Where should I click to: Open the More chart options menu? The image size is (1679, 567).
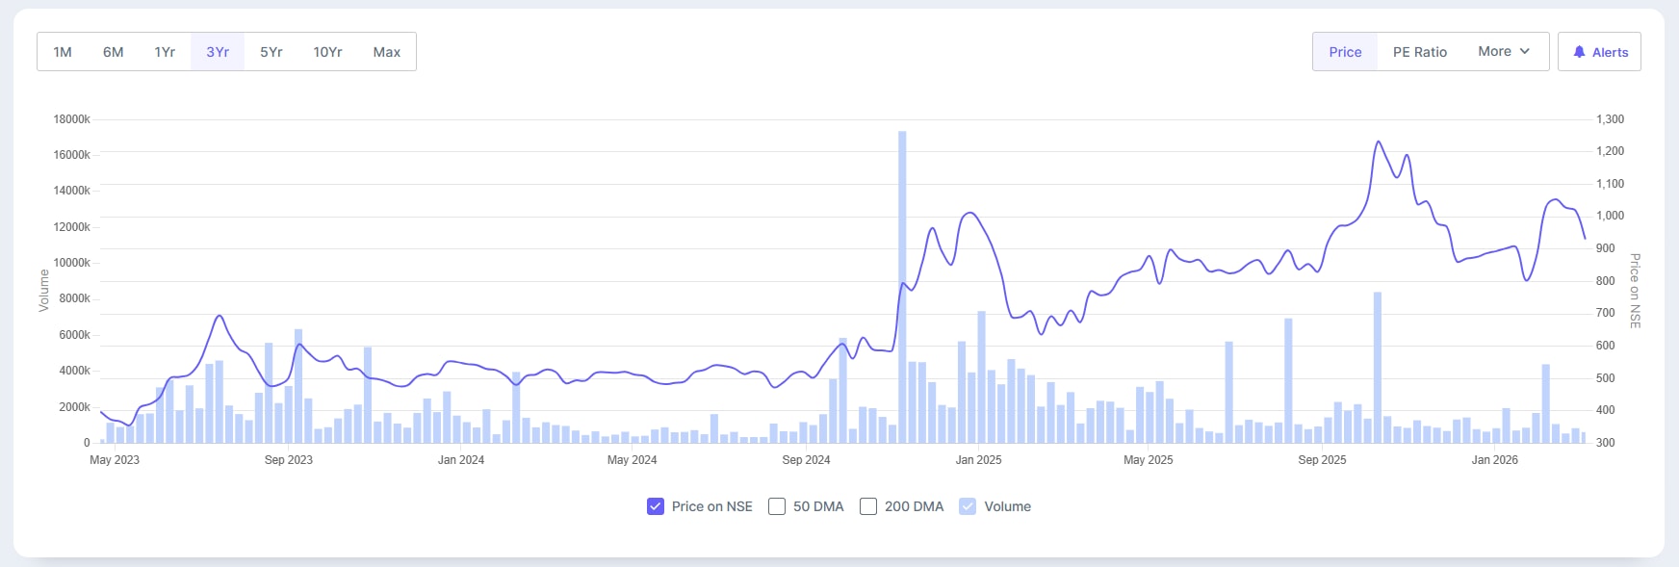(x=1503, y=51)
